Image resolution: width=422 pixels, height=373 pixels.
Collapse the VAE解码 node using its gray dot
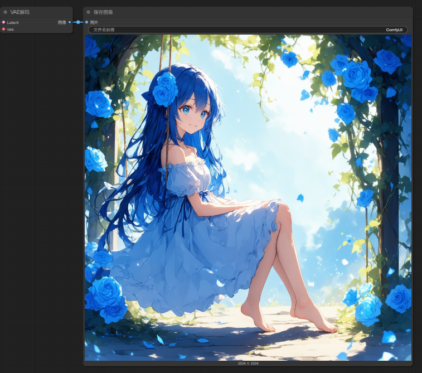[x=5, y=12]
